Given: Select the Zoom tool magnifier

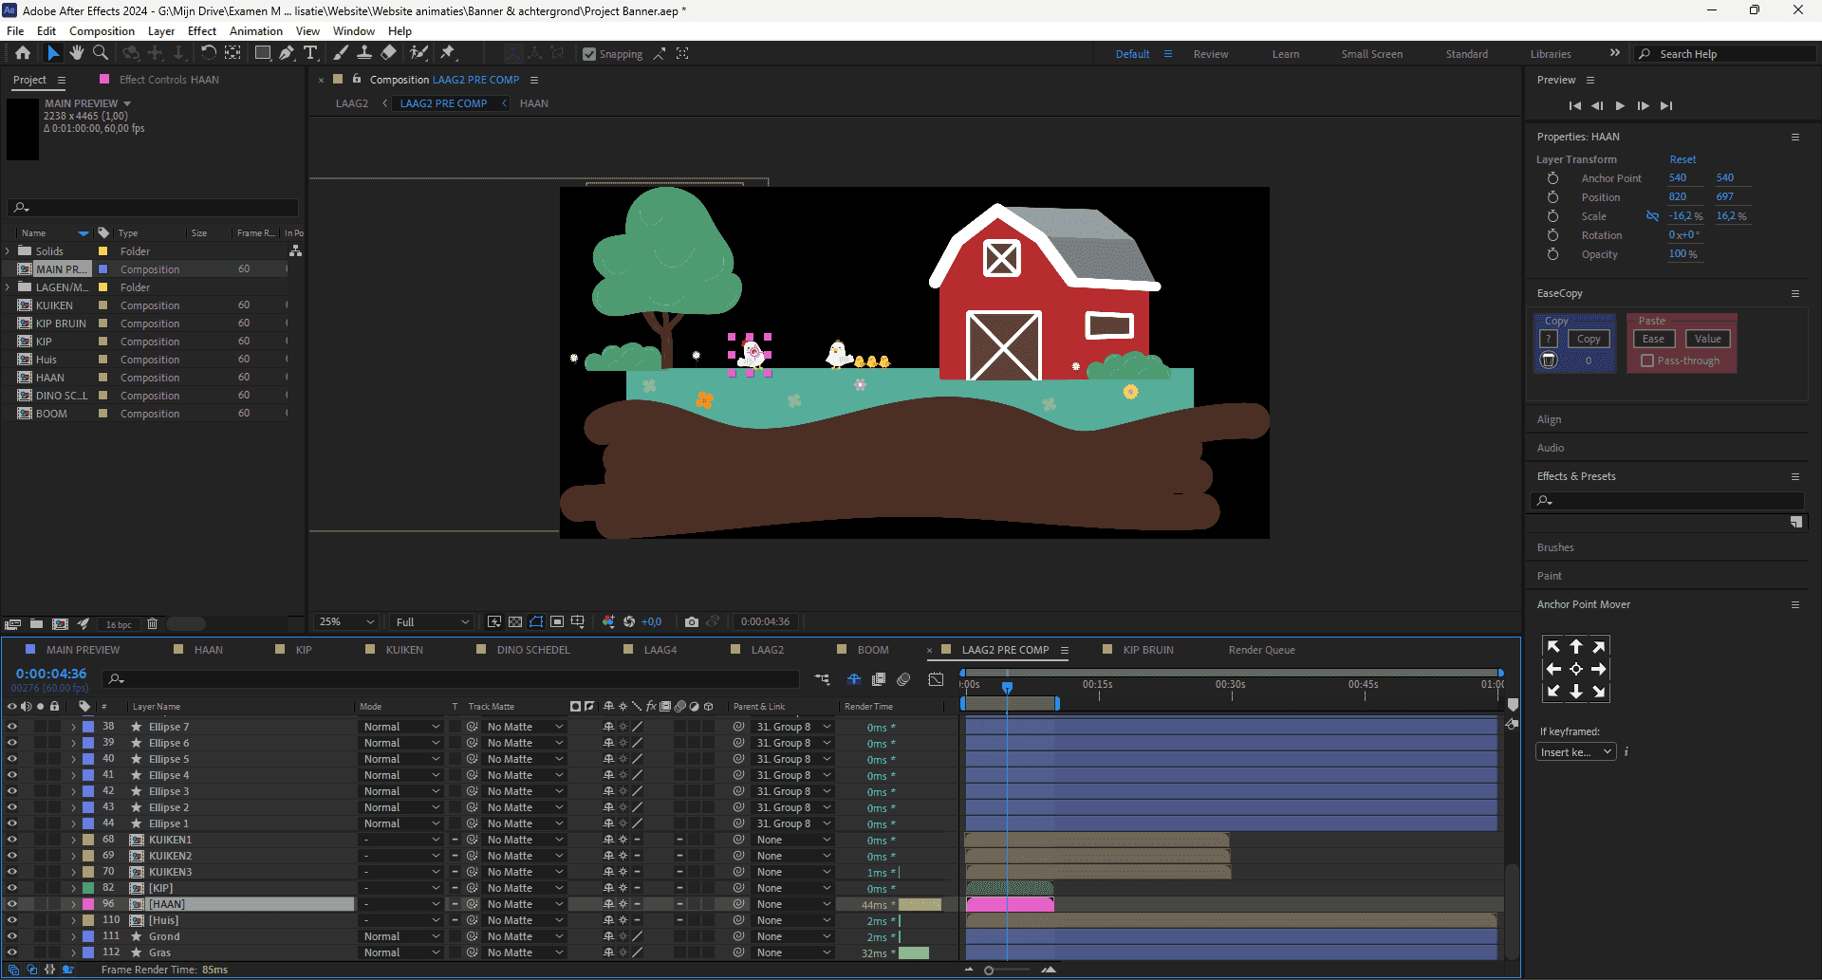Looking at the screenshot, I should tap(100, 53).
